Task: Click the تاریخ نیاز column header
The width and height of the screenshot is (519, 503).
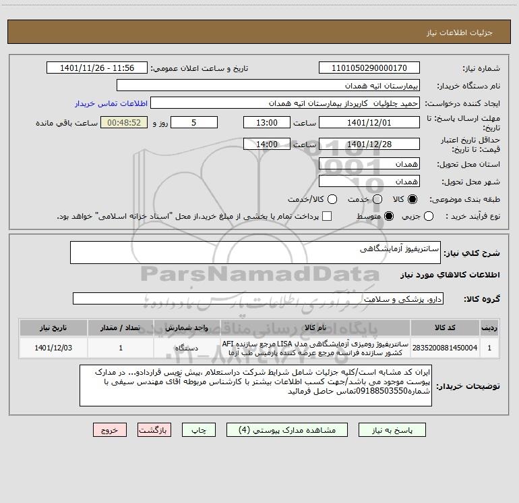Action: 53,327
